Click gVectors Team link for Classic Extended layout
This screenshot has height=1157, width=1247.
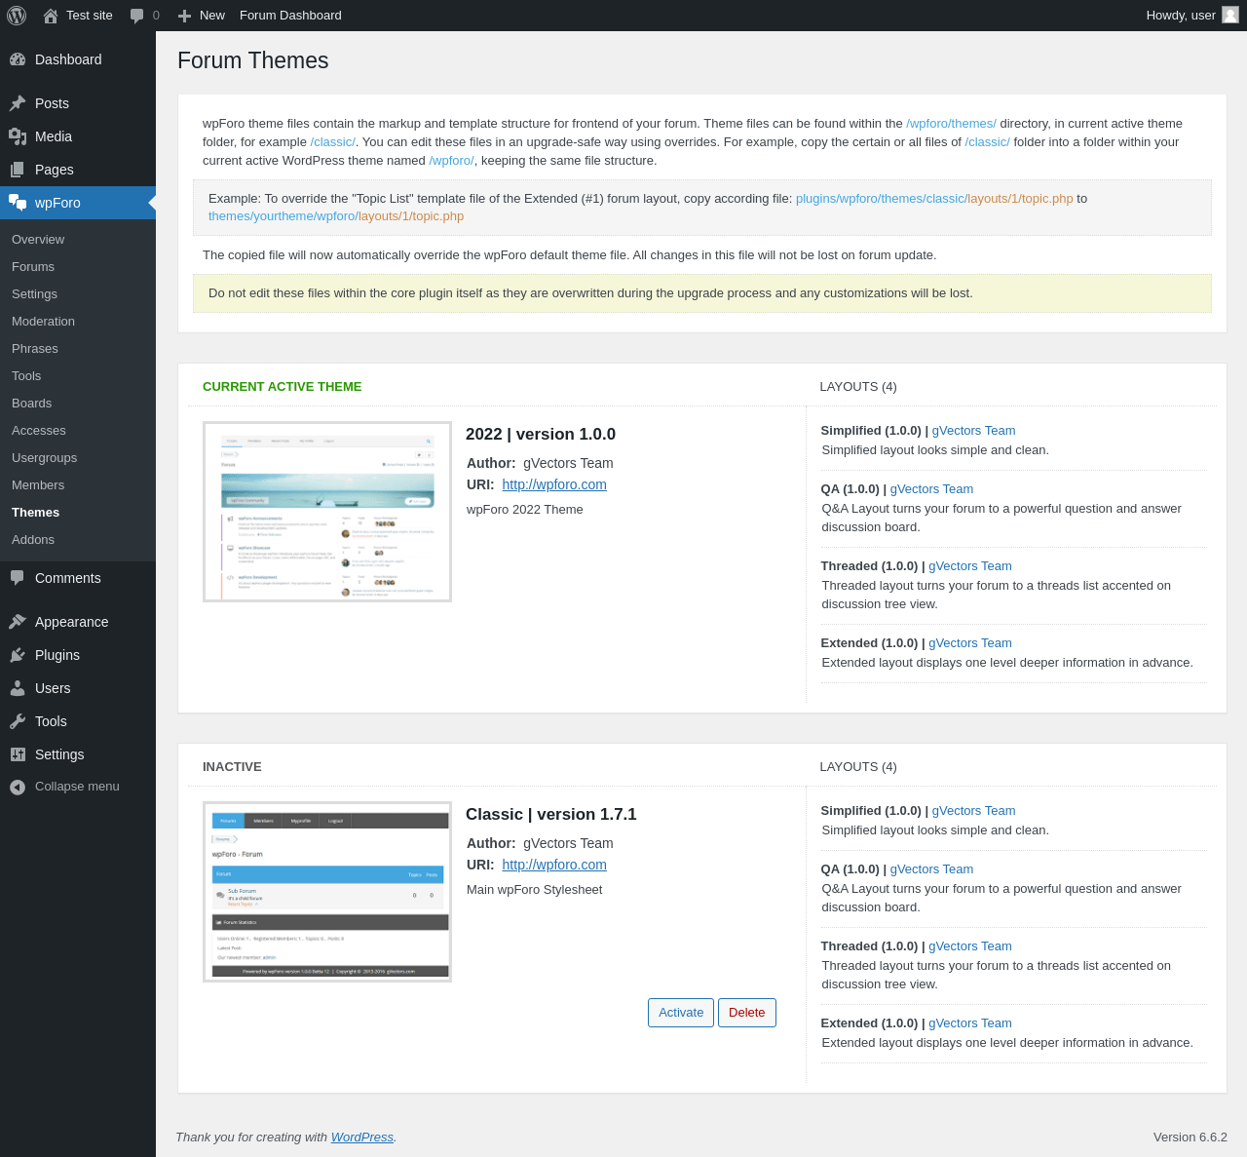[x=970, y=1023]
